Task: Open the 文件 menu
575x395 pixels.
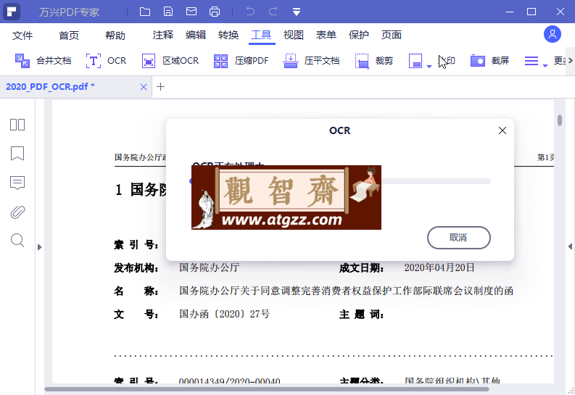Action: click(x=22, y=36)
